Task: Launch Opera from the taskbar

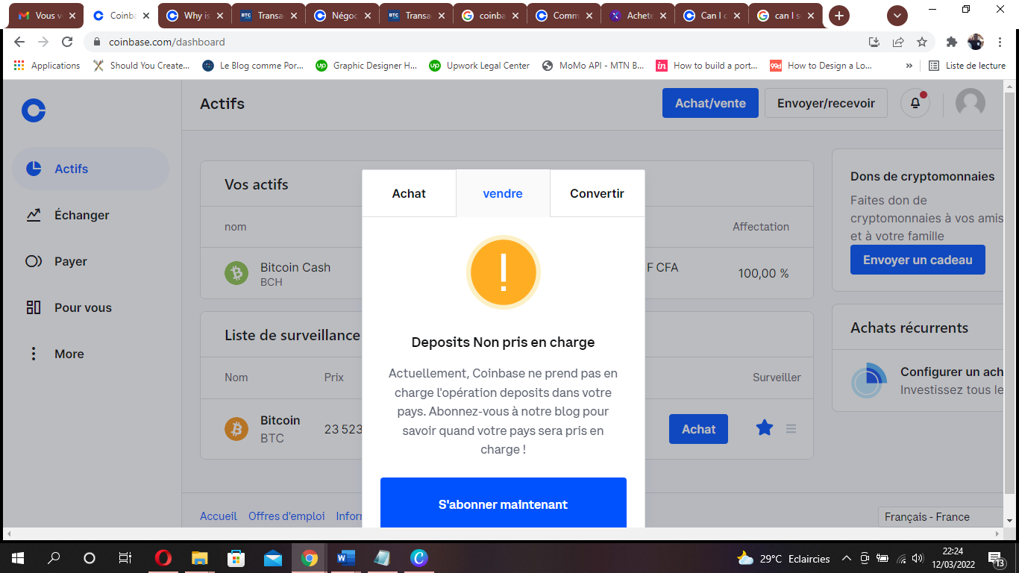Action: click(x=163, y=558)
